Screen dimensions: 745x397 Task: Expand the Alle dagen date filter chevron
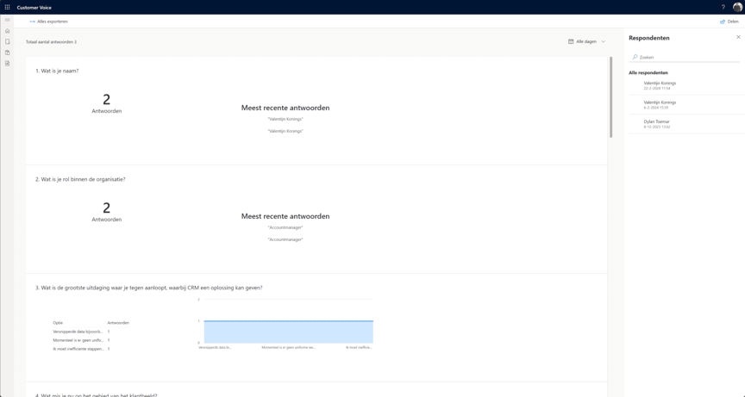click(x=604, y=41)
